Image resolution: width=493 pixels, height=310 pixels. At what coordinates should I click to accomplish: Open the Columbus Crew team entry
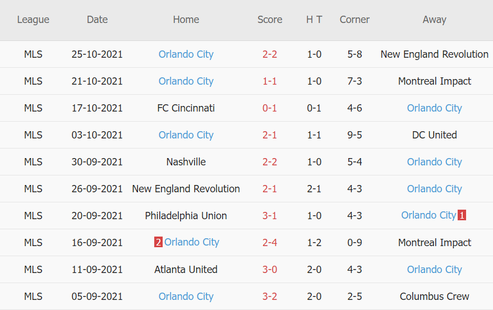(x=434, y=297)
